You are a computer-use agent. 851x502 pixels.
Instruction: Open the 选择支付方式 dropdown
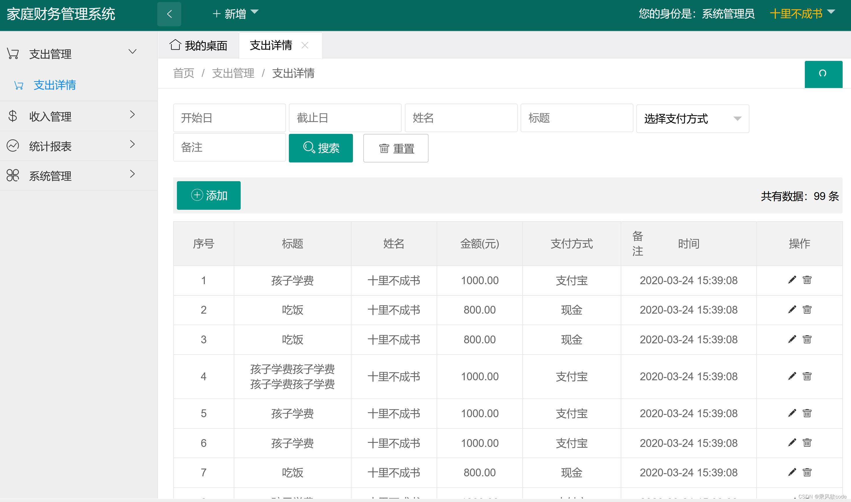(x=692, y=118)
